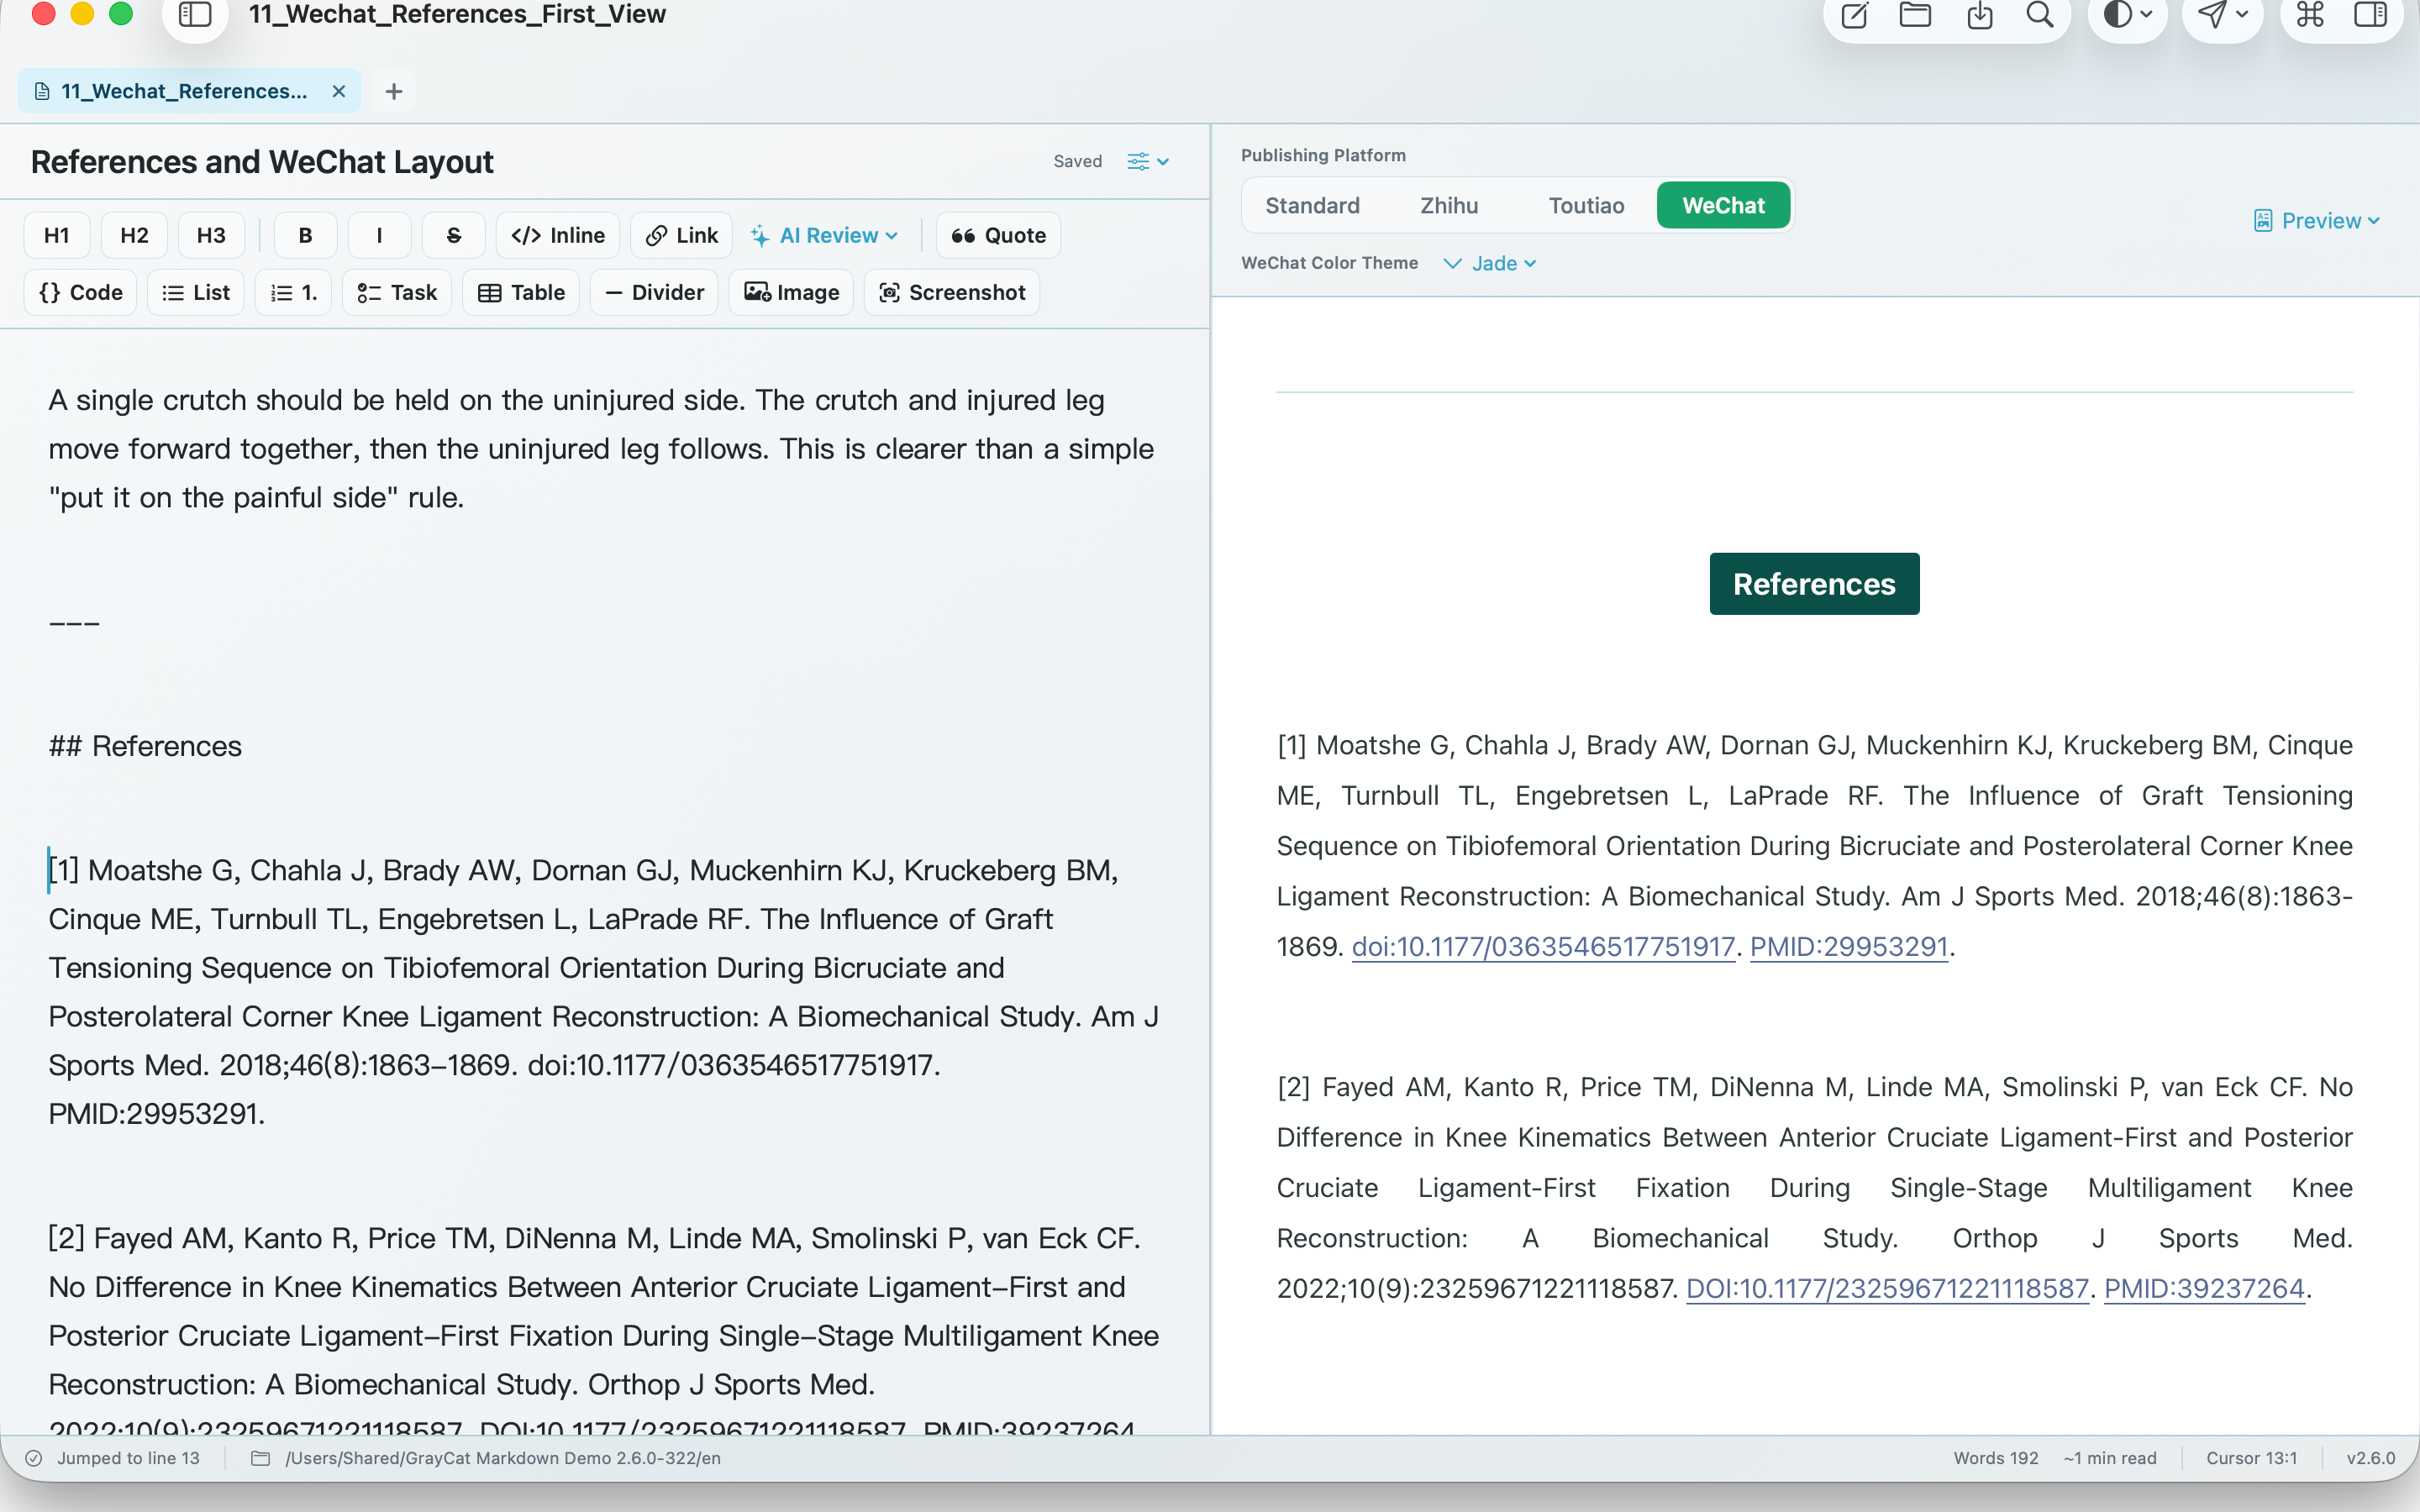Screen dimensions: 2420x1512
Task: Open the send/publish paper-plane dropdown
Action: pos(2222,15)
